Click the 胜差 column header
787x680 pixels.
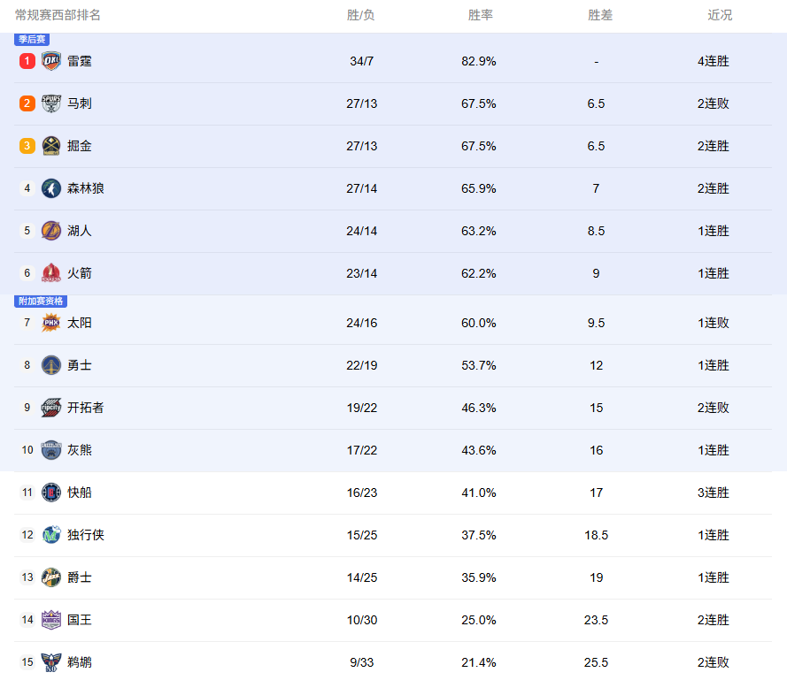[x=600, y=15]
